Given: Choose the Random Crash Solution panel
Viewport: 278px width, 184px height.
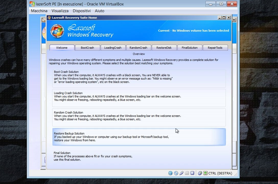Looking at the screenshot, I should tap(139, 118).
